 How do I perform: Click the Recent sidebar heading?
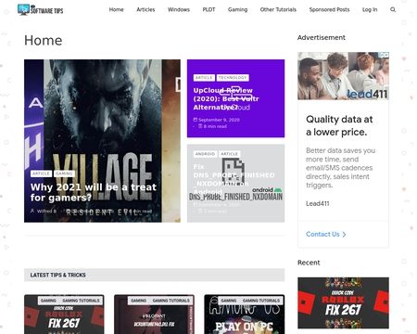pos(309,263)
